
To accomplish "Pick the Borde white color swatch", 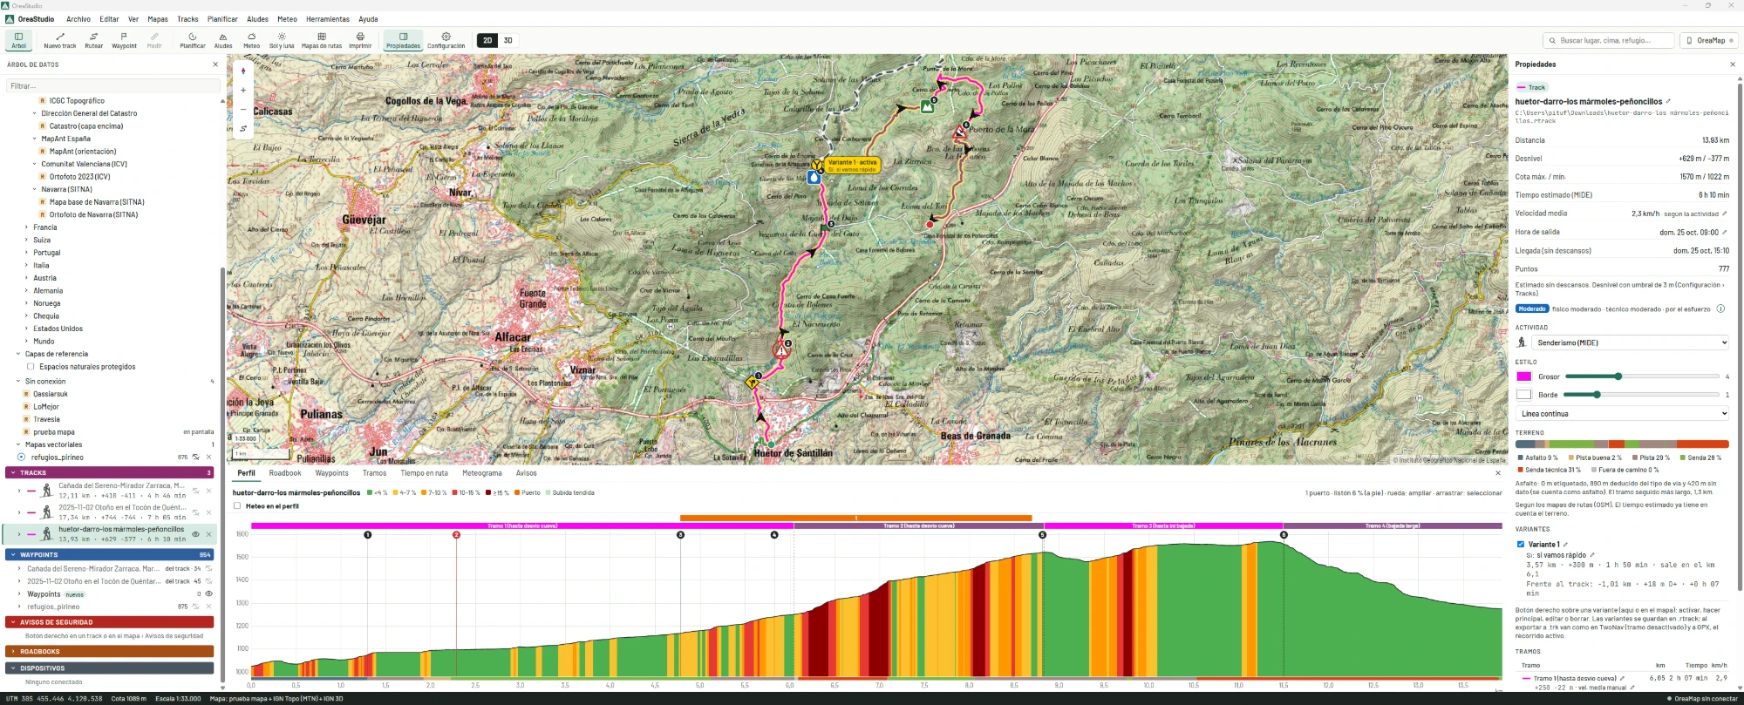I will tap(1523, 395).
